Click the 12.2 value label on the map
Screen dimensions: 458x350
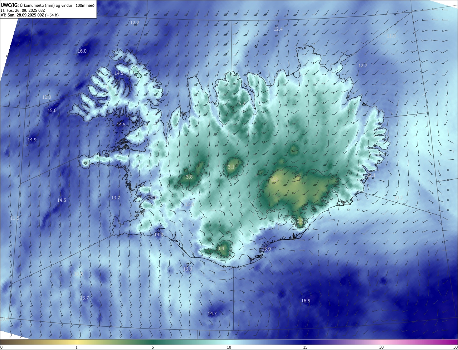coord(135,23)
